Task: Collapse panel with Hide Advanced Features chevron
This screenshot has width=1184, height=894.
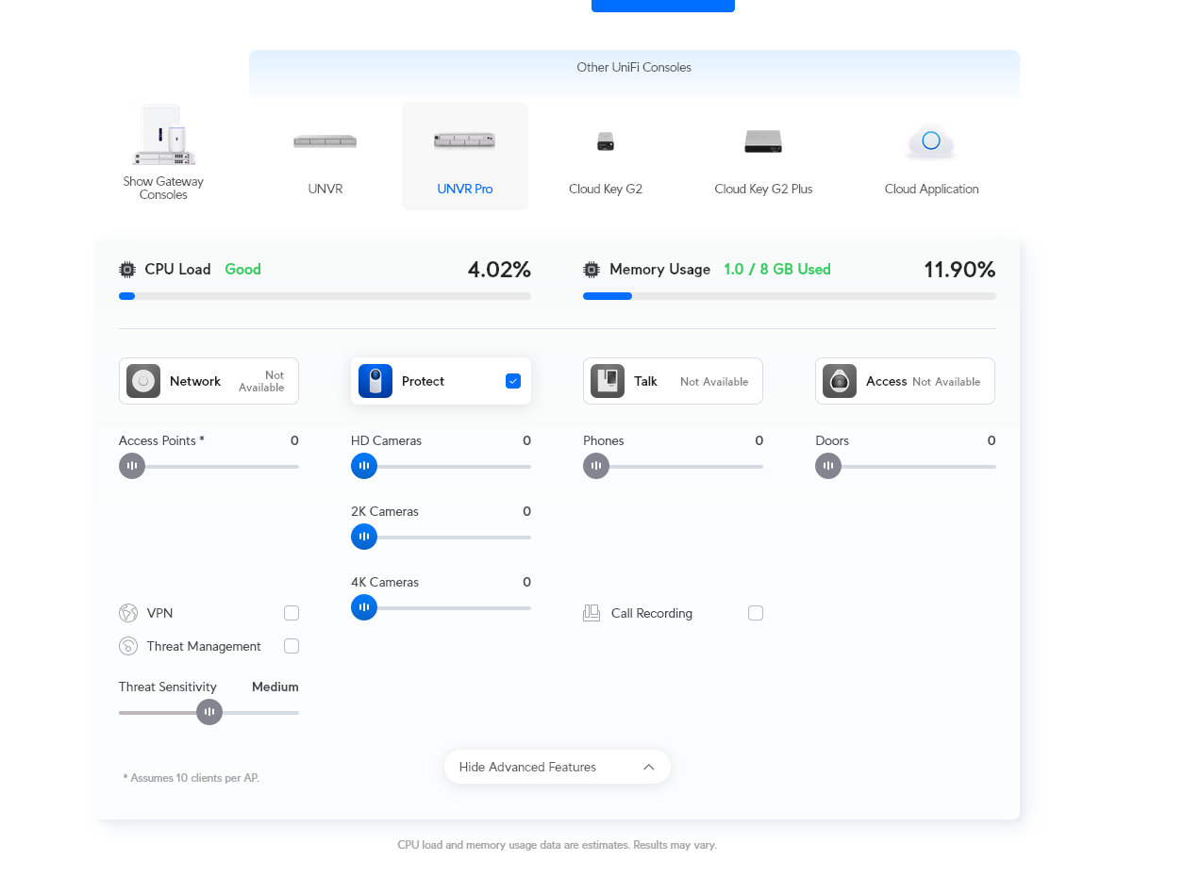Action: coord(649,767)
